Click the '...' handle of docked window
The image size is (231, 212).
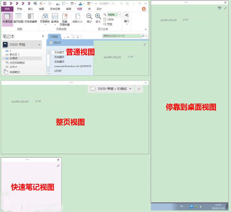click(186, 3)
